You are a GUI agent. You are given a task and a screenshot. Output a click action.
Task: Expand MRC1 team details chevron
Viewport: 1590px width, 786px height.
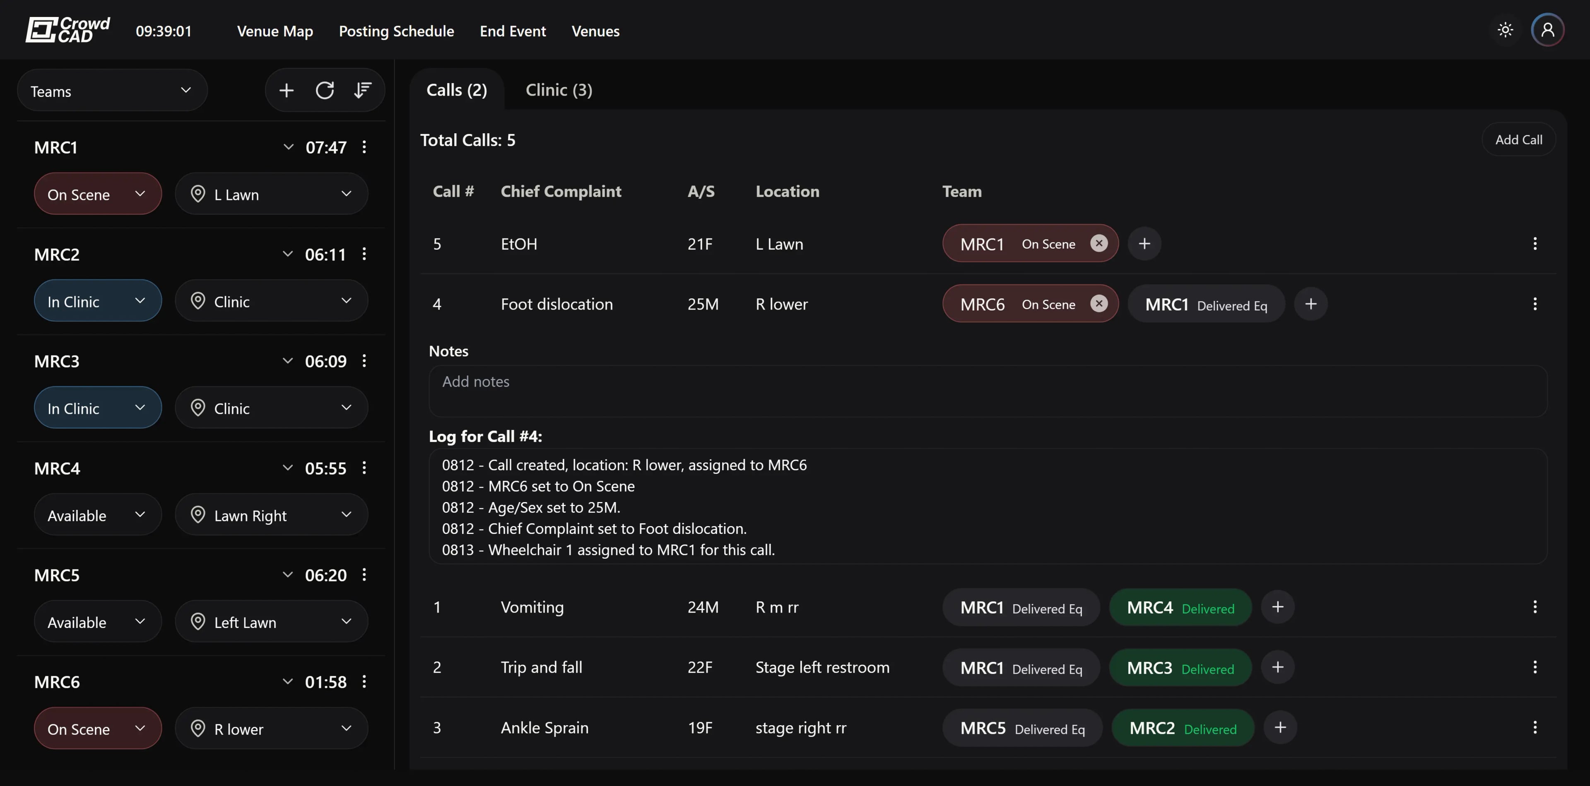288,147
